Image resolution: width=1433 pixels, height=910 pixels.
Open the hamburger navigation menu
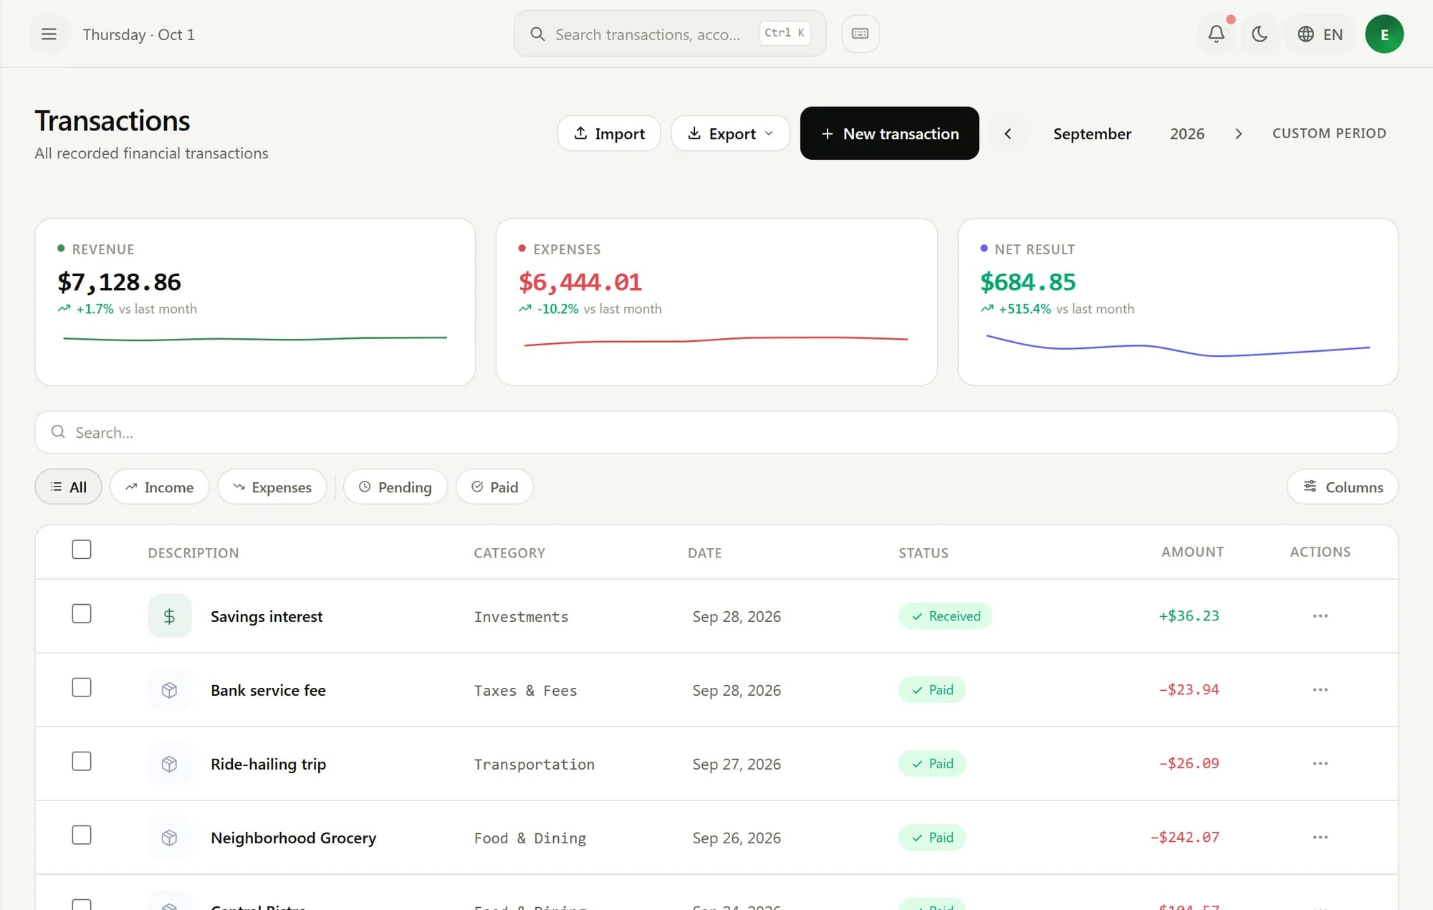49,34
